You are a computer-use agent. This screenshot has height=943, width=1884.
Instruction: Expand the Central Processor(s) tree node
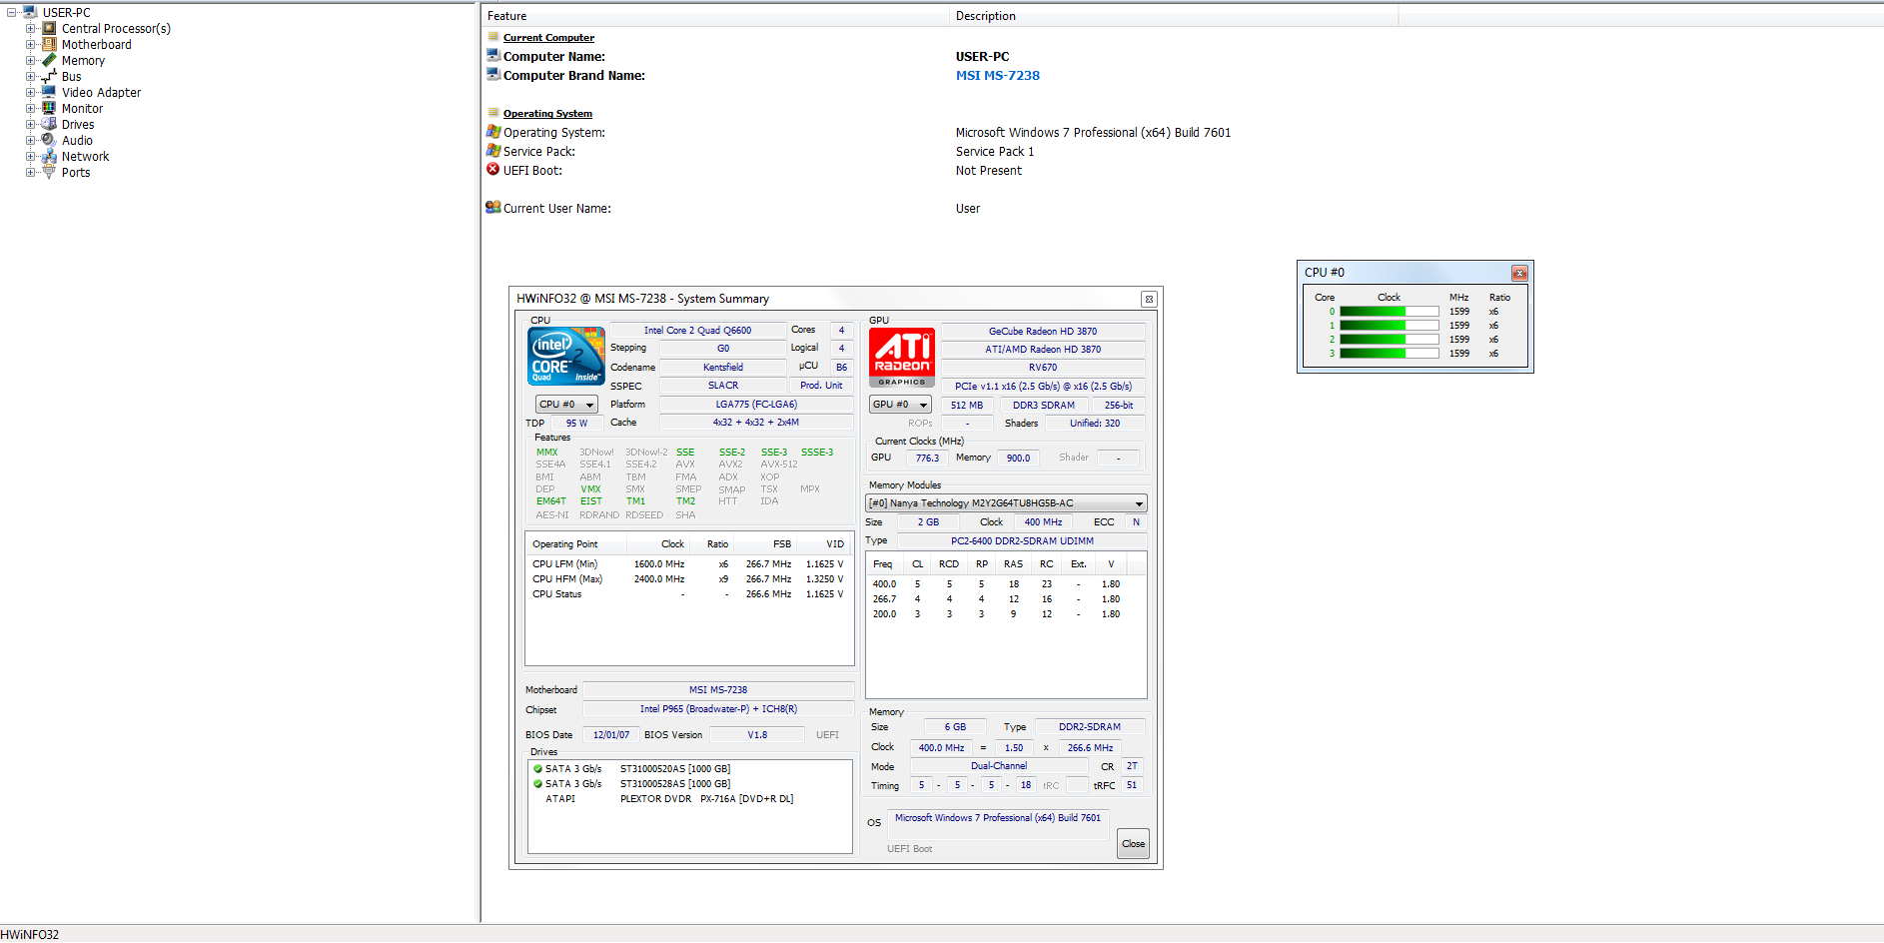(30, 28)
